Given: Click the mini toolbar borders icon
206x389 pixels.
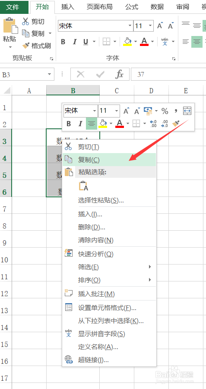Looking at the screenshot, I should [x=136, y=123].
